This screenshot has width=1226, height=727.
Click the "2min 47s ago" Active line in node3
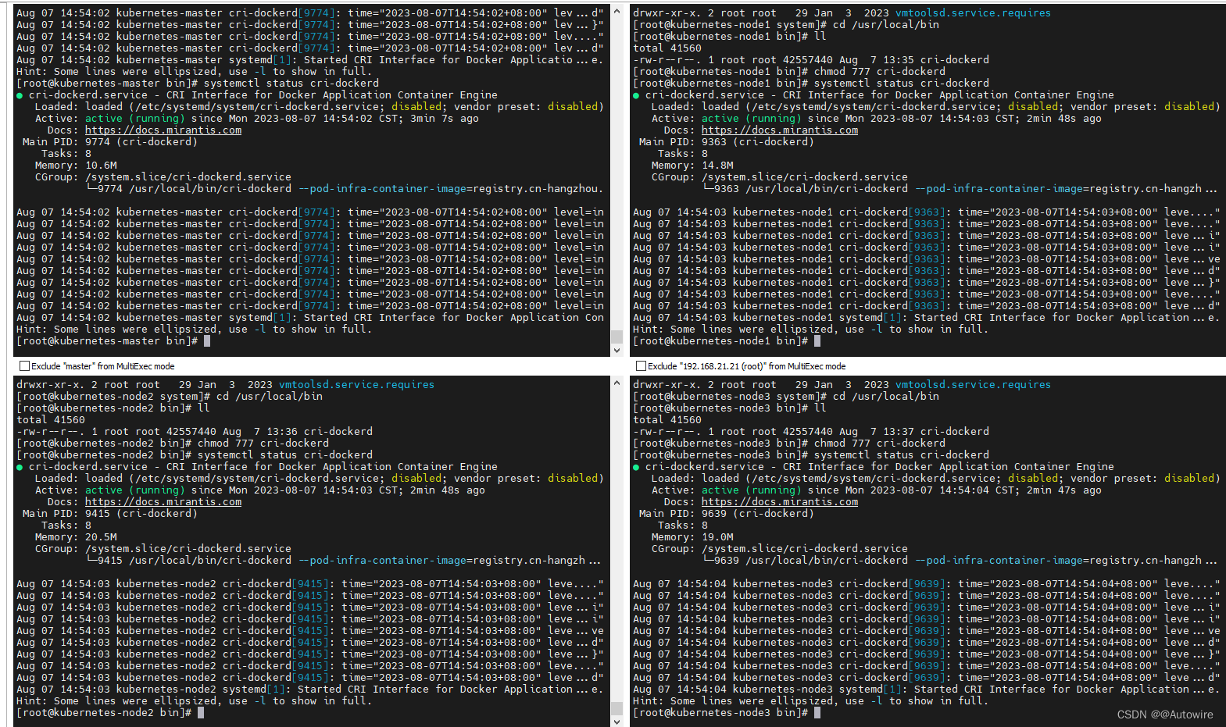click(x=877, y=490)
